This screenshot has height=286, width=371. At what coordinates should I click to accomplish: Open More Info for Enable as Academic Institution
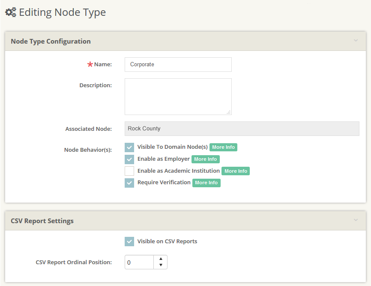[x=236, y=171]
